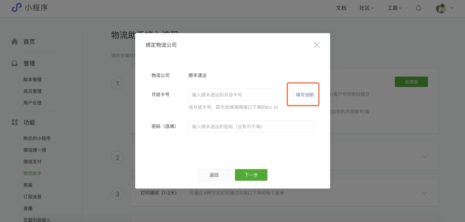
Task: Click the user avatar picture
Action: 441,8
